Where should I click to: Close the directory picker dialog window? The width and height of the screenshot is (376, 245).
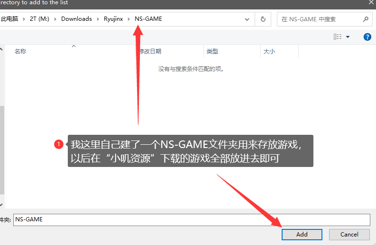tap(370, 3)
